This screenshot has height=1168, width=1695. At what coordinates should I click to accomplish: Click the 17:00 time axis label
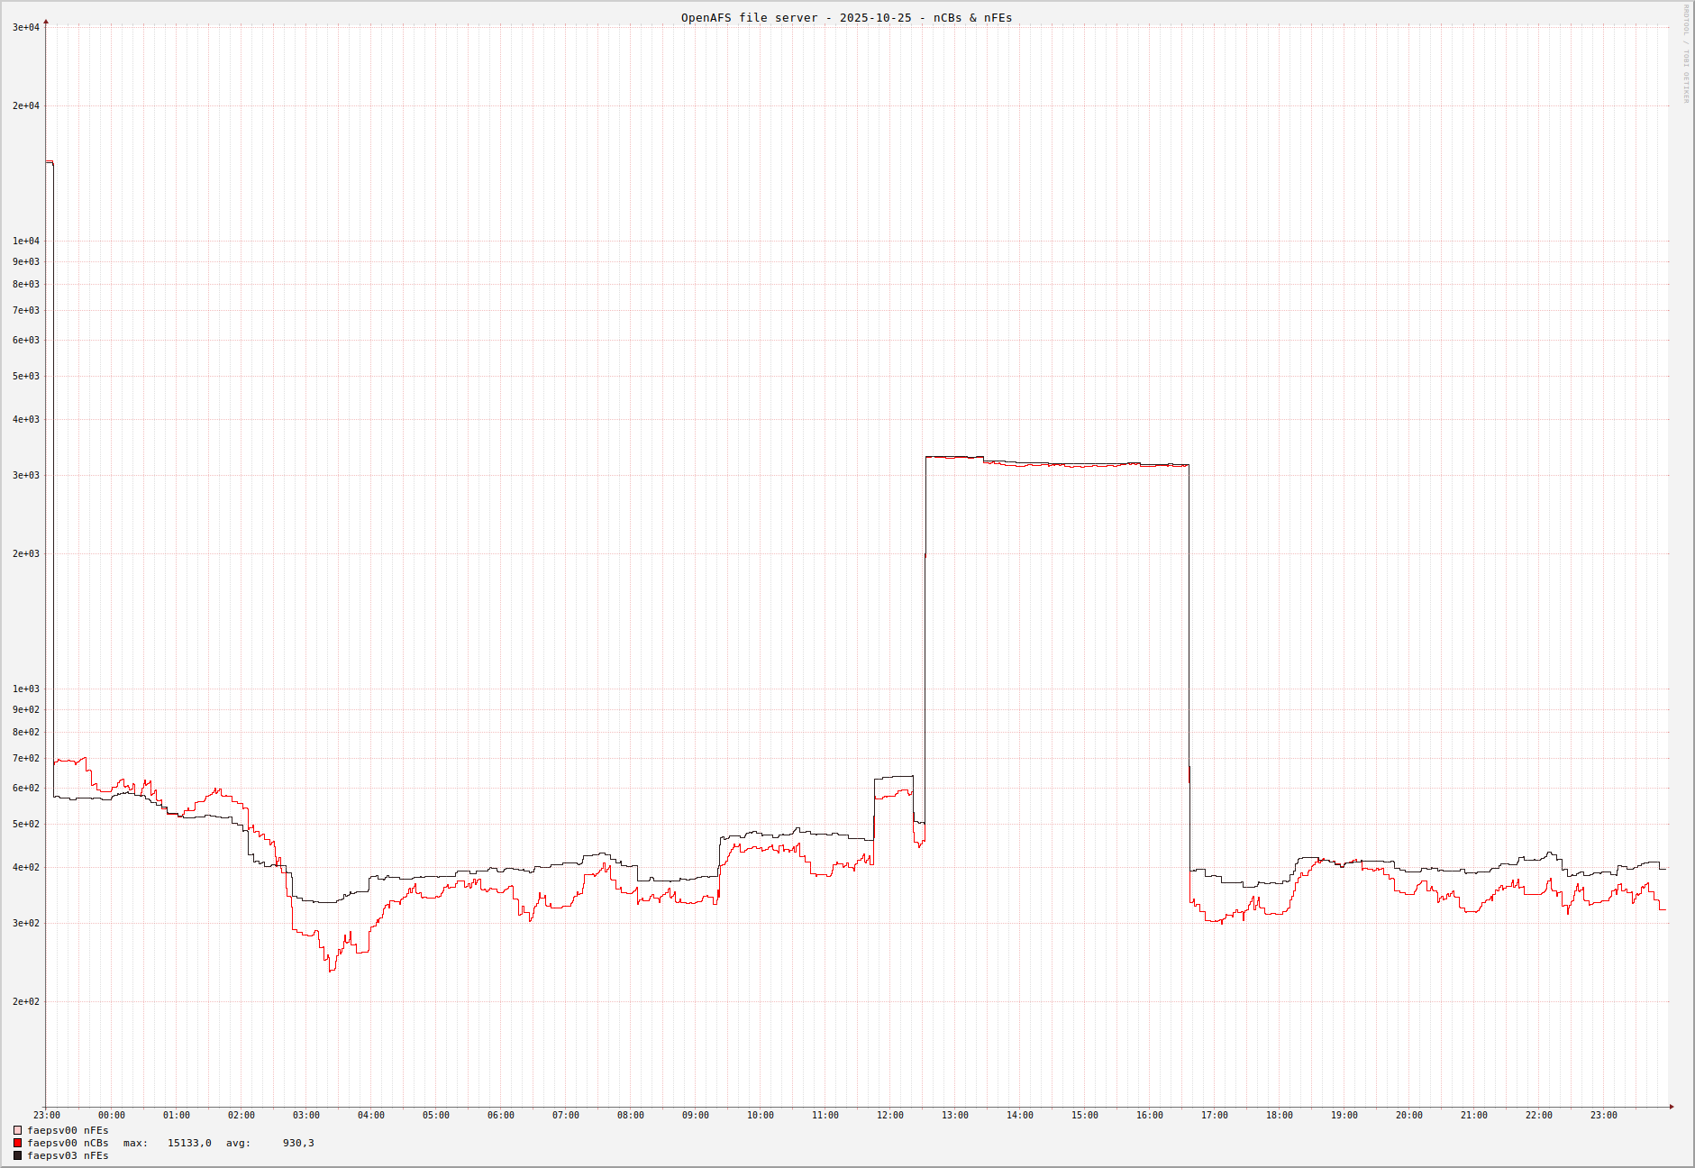(x=1214, y=1115)
